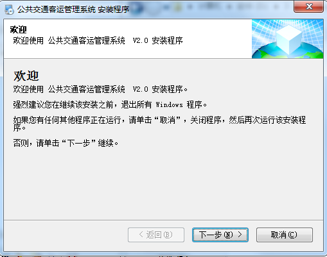Viewport: 327px width, 257px height.
Task: Click the quoted word “取消” in the paragraph
Action: [168, 120]
